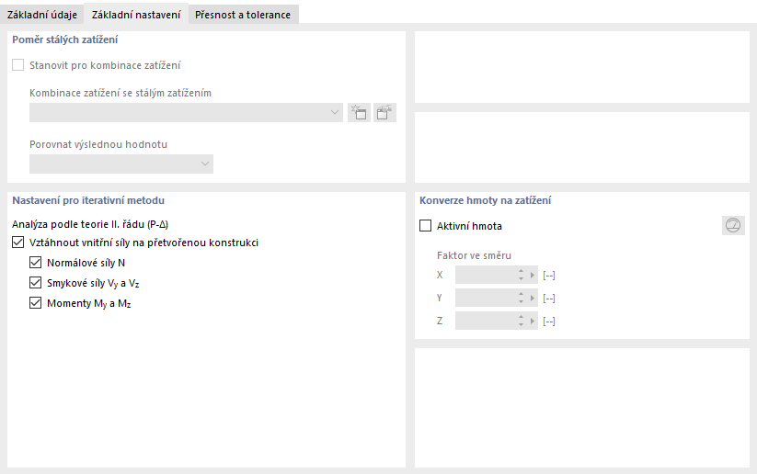Screen dimensions: 757x474
Task: Uncheck Smykové síly Vy a Vz
Action: click(x=36, y=283)
